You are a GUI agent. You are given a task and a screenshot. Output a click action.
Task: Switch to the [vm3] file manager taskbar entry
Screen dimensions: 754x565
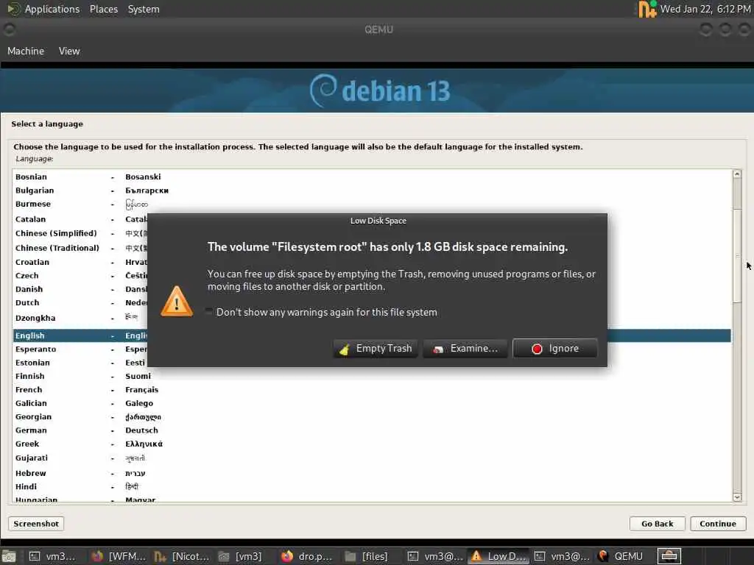(244, 556)
